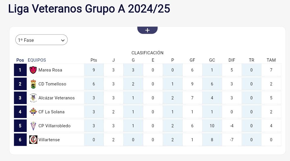Click the EQUIPOS column header
Screen dimensions: 290x161
(x=37, y=60)
